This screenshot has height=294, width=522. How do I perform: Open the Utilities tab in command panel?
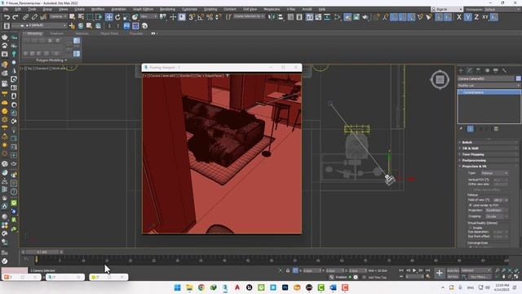click(504, 70)
